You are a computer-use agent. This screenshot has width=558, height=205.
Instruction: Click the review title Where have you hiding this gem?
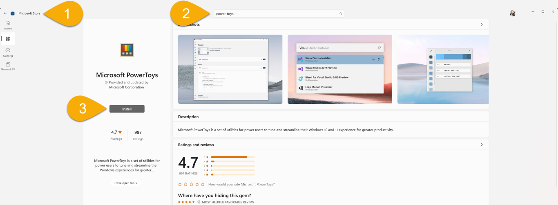pos(214,195)
